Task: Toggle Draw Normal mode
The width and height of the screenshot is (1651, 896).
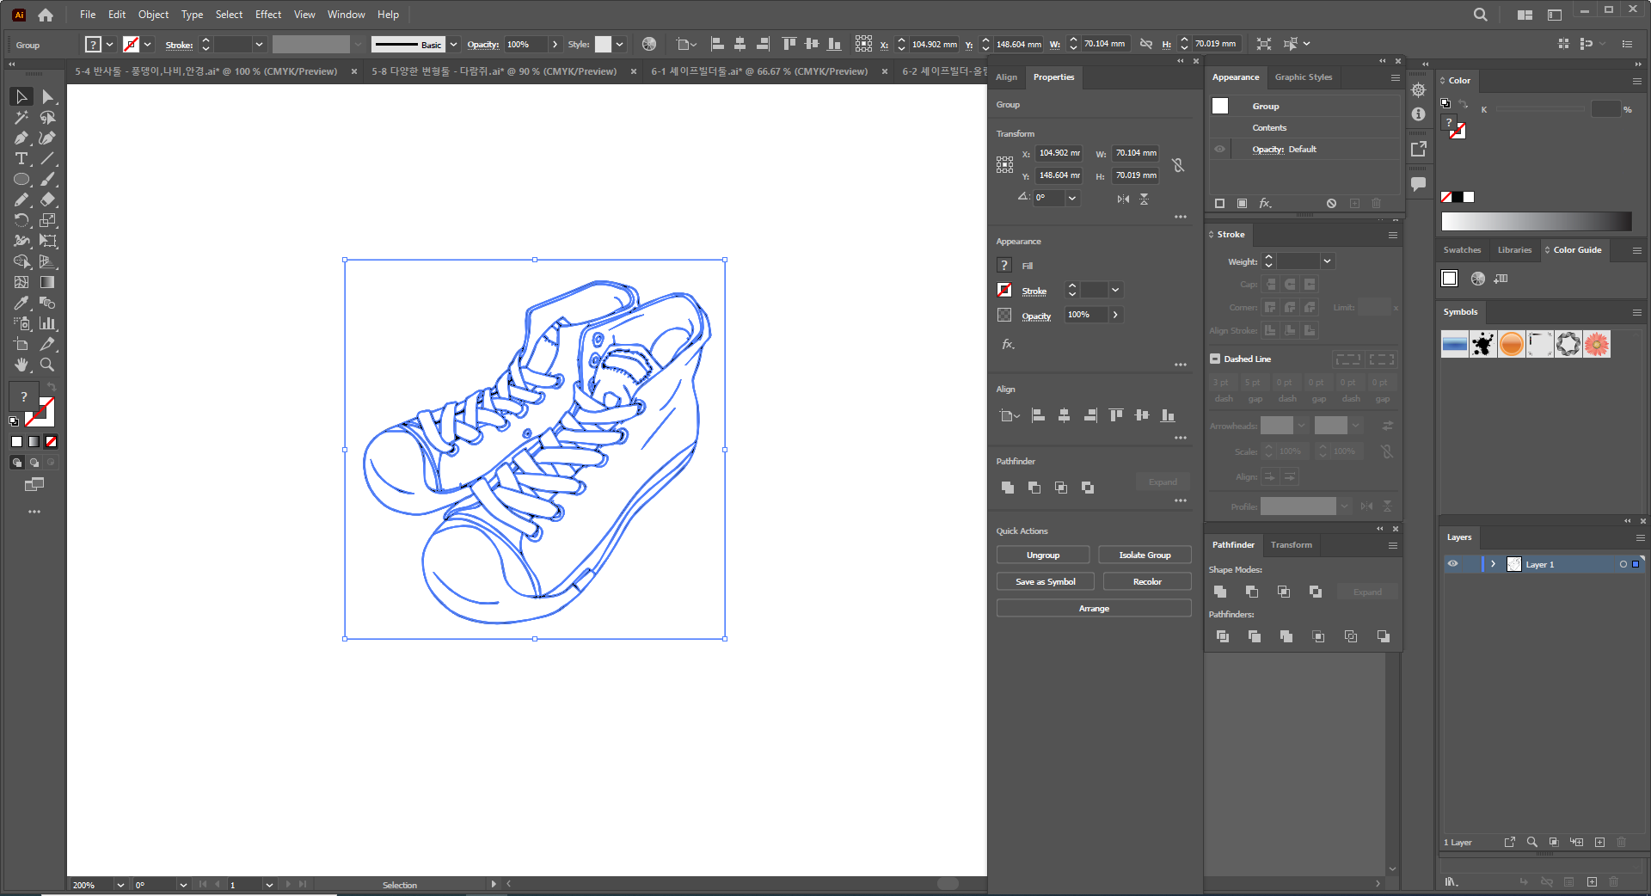Action: 16,463
